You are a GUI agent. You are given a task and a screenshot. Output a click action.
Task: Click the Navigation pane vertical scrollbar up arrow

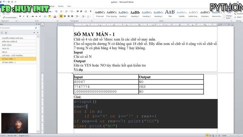coord(38,37)
